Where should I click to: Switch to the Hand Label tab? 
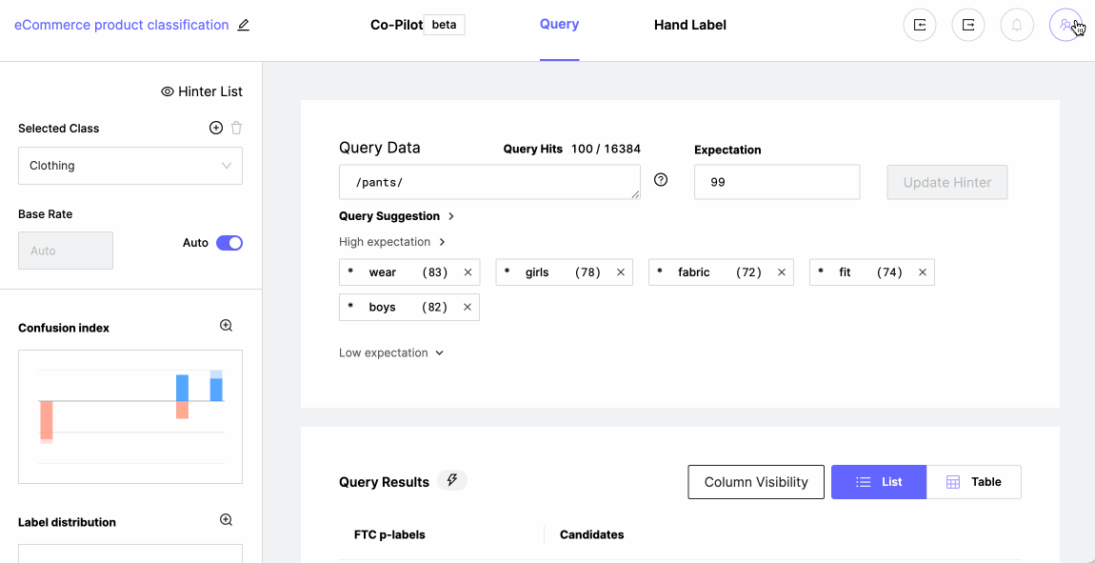[x=689, y=25]
